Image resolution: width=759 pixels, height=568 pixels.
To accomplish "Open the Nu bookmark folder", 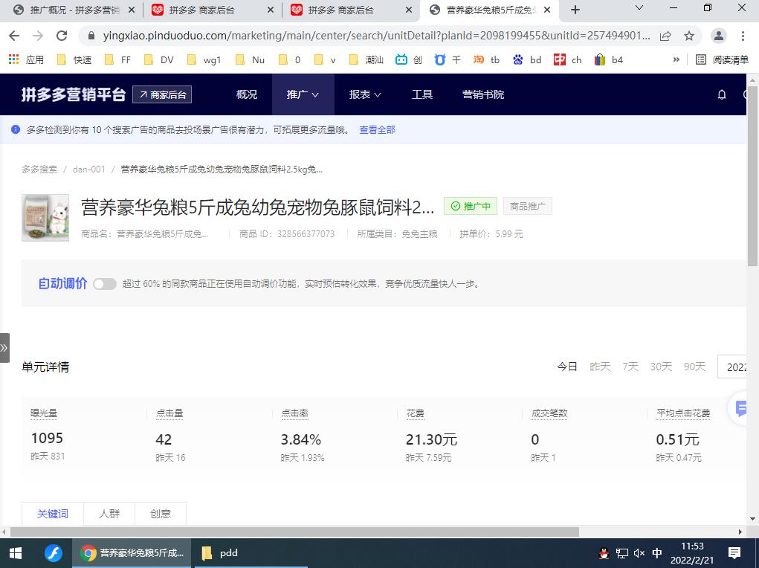I will click(250, 59).
